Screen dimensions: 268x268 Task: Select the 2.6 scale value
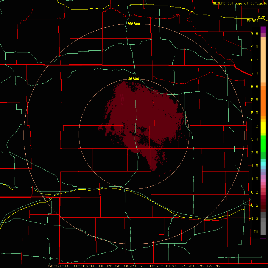click(x=255, y=152)
